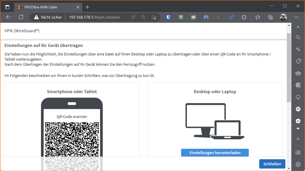Viewport: 305px width, 171px height.
Task: Click the Smartphone oder Tablet heading
Action: 72,91
